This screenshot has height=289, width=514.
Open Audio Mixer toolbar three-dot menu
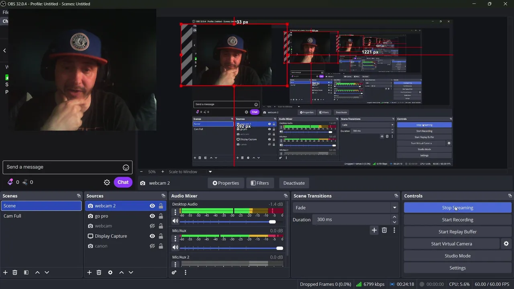(185, 273)
